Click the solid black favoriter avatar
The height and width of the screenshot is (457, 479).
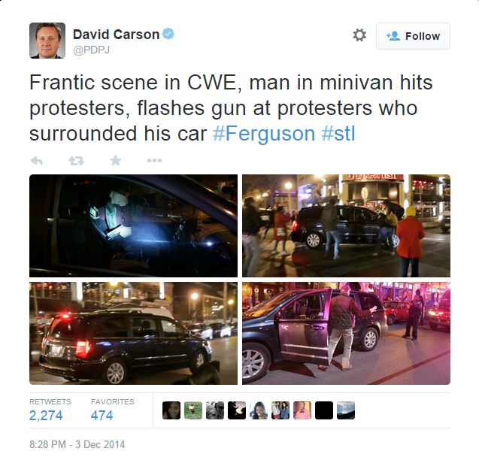point(324,410)
